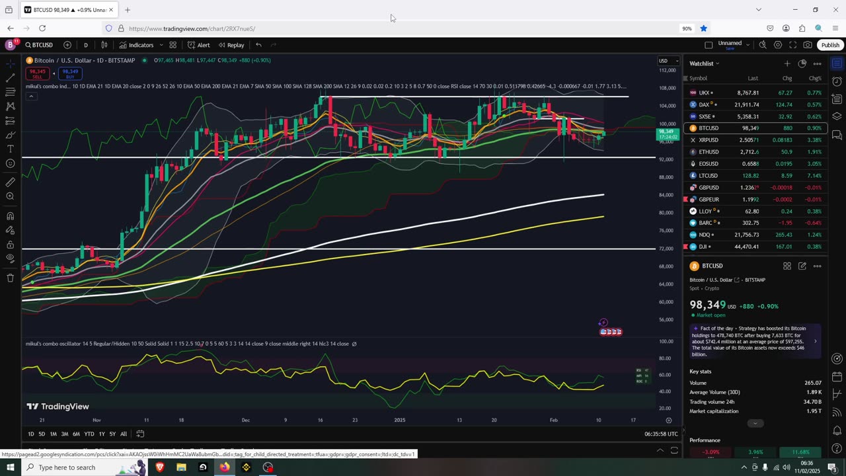The height and width of the screenshot is (476, 846).
Task: Select XRPUSD in the watchlist
Action: [755, 140]
